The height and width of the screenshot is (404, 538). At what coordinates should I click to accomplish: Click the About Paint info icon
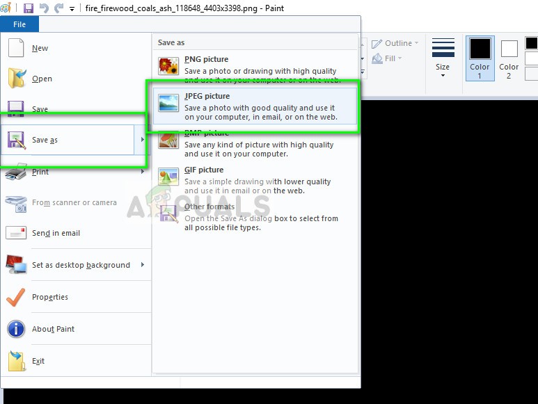16,329
